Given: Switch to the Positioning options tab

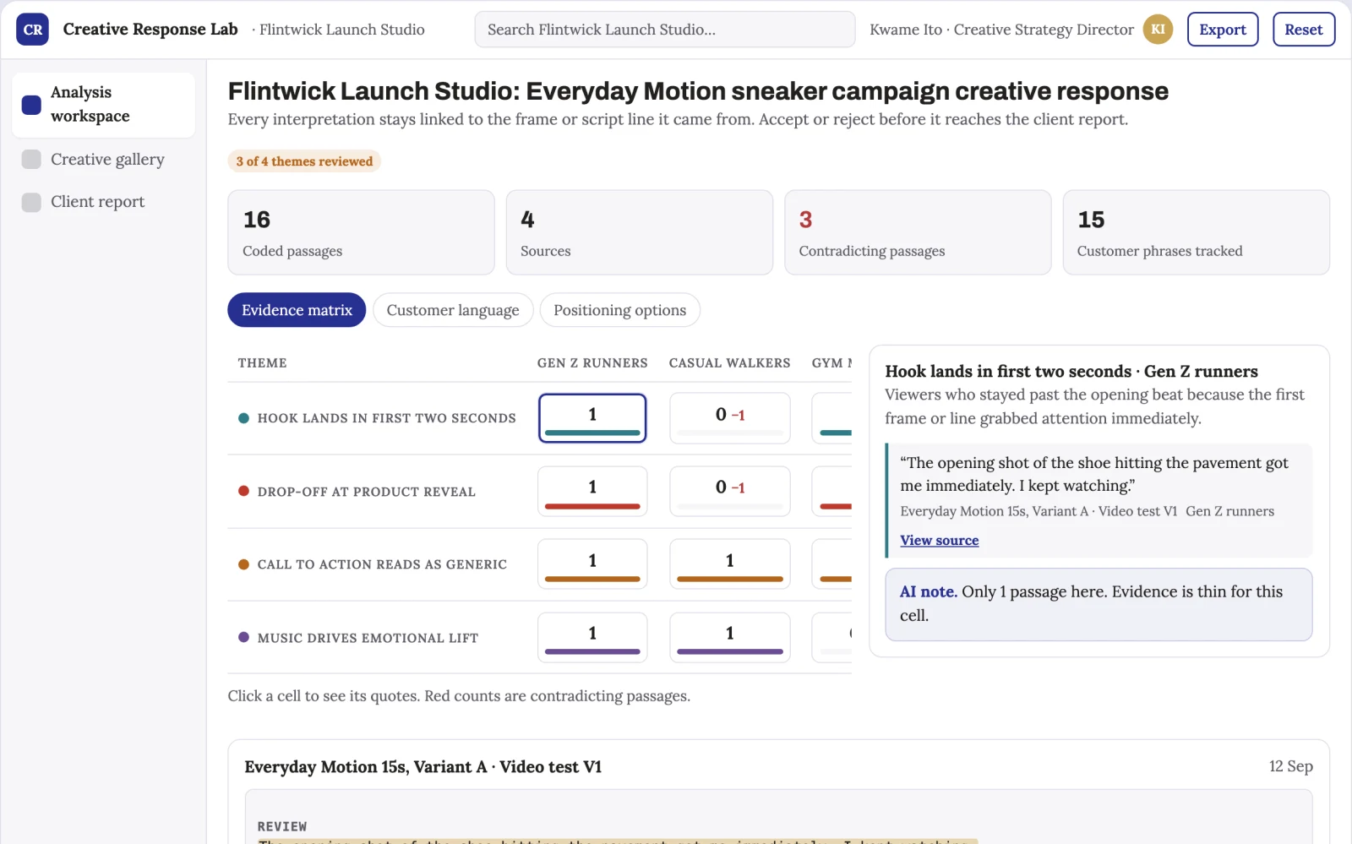Looking at the screenshot, I should [619, 310].
